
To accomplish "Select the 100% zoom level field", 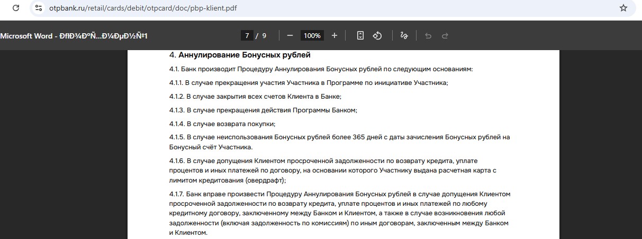I will [x=312, y=36].
